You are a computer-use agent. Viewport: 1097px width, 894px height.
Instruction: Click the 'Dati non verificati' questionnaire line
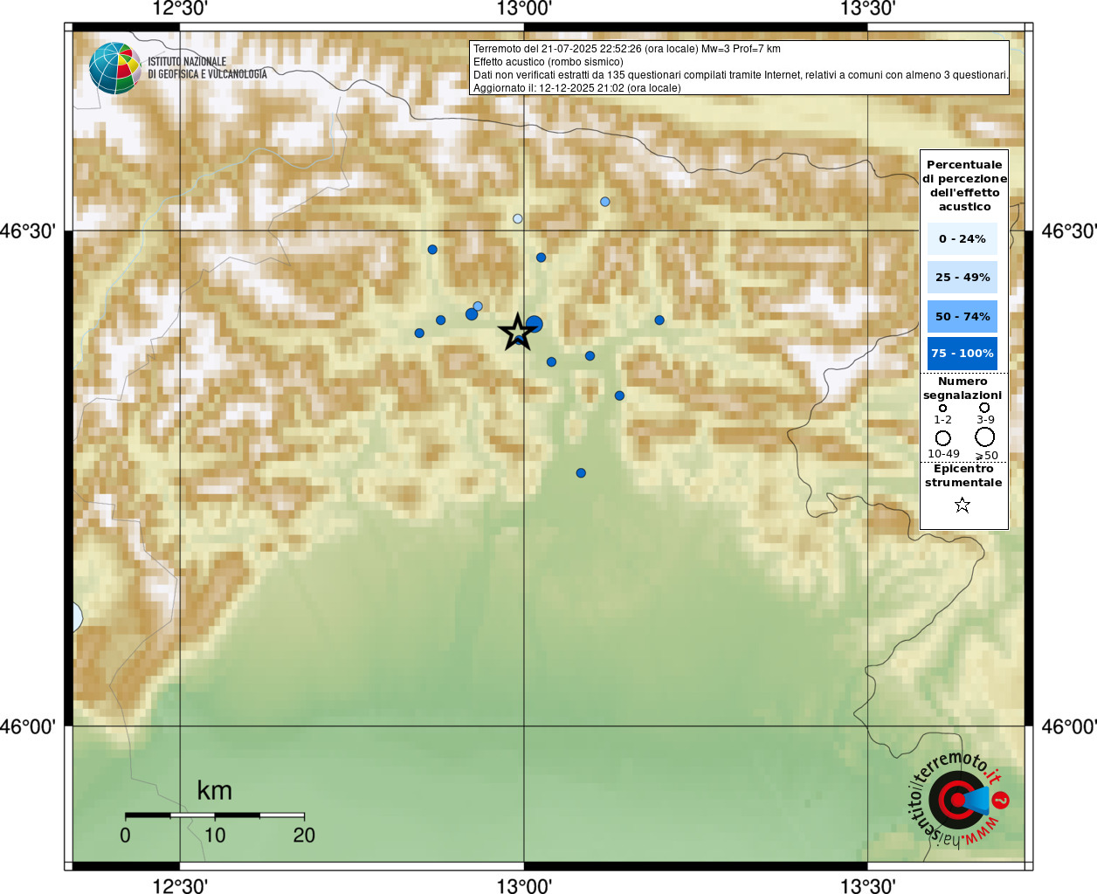[x=741, y=75]
